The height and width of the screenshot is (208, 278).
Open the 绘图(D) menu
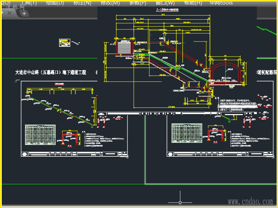(55, 3)
